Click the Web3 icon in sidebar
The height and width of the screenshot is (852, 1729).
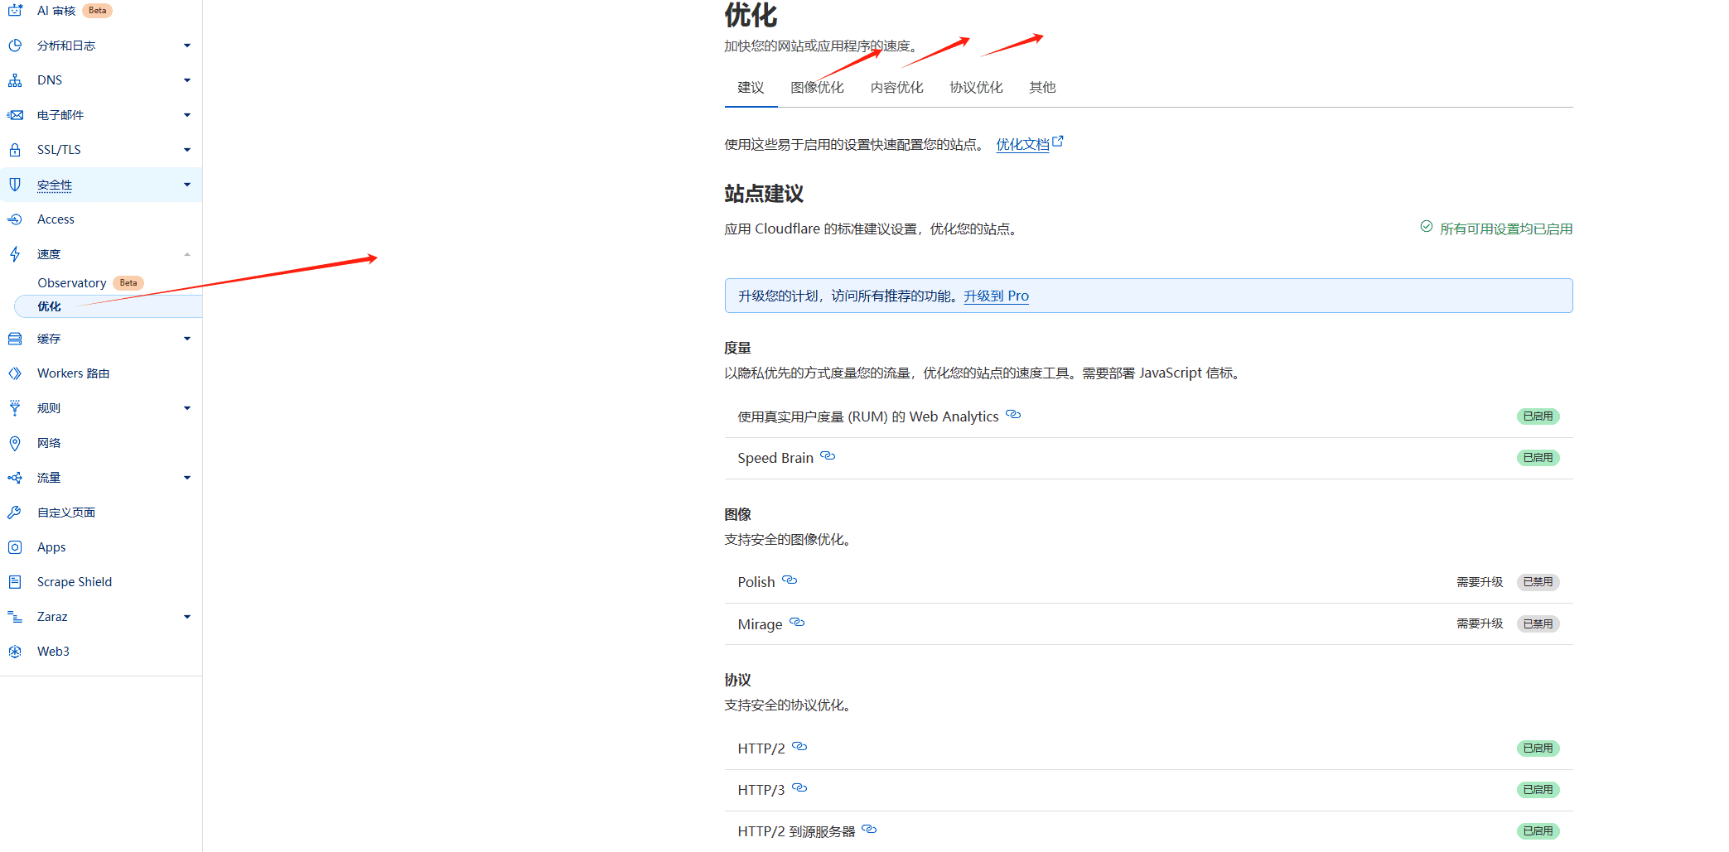point(15,652)
